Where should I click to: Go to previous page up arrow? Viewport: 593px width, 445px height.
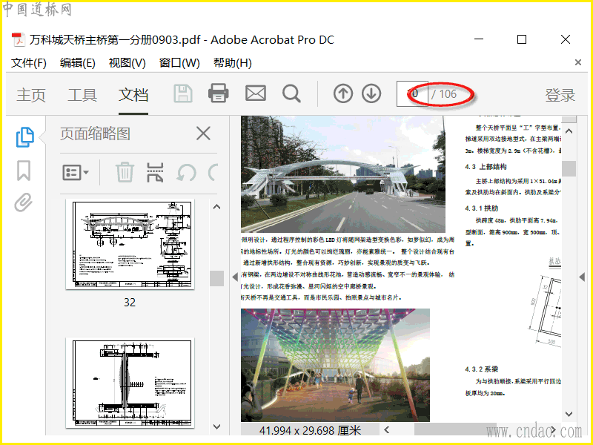(x=343, y=93)
